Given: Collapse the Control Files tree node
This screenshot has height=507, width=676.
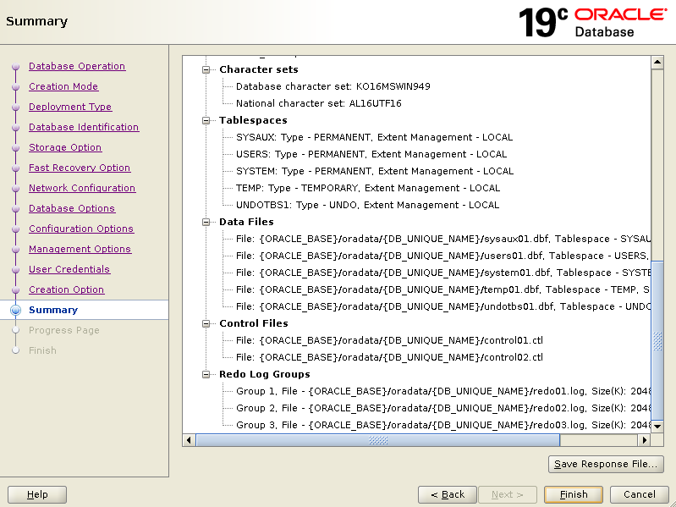Looking at the screenshot, I should coord(206,323).
